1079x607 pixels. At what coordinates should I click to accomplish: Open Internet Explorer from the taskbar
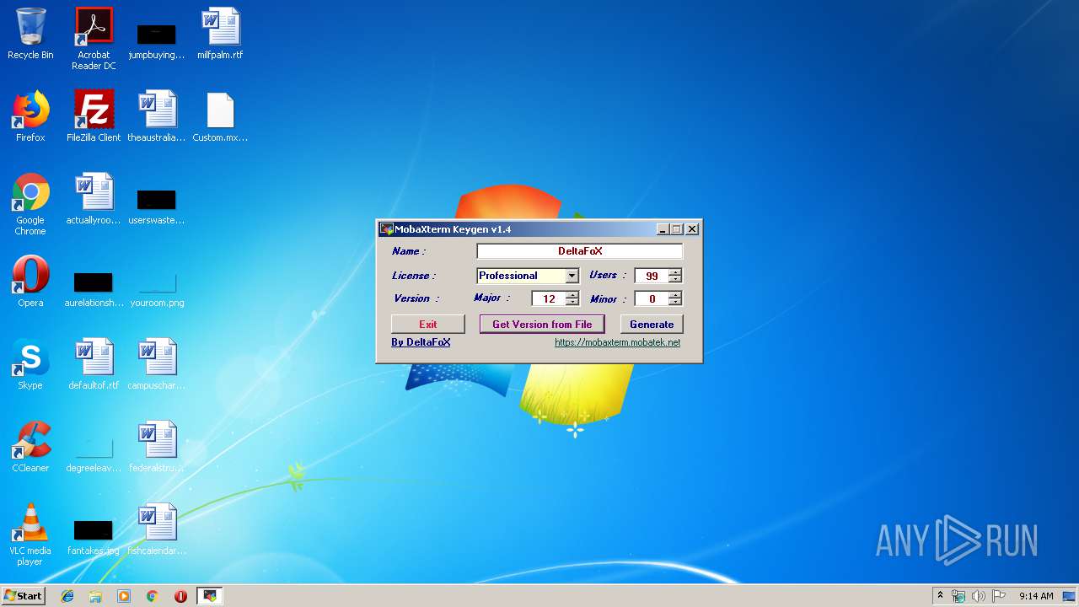pos(67,596)
